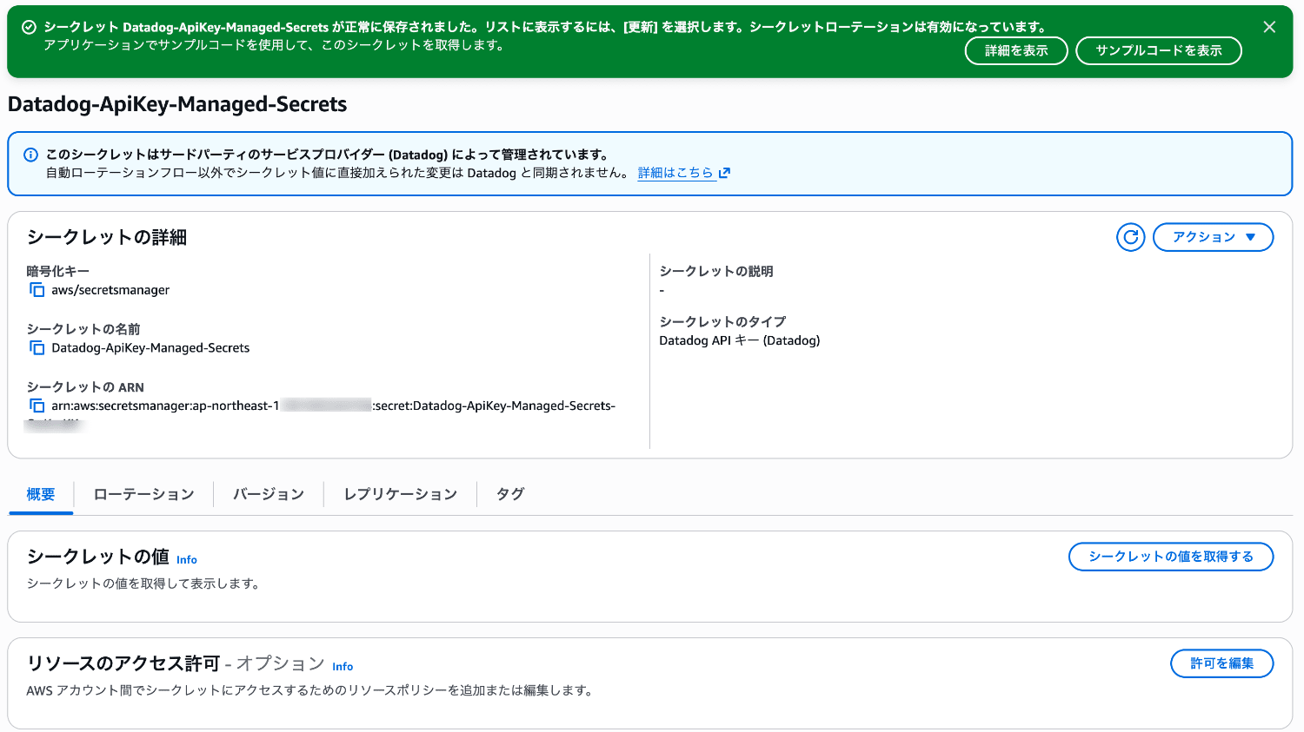Click the info icon in Datadog notice
Screen dimensions: 1304x732
click(30, 155)
